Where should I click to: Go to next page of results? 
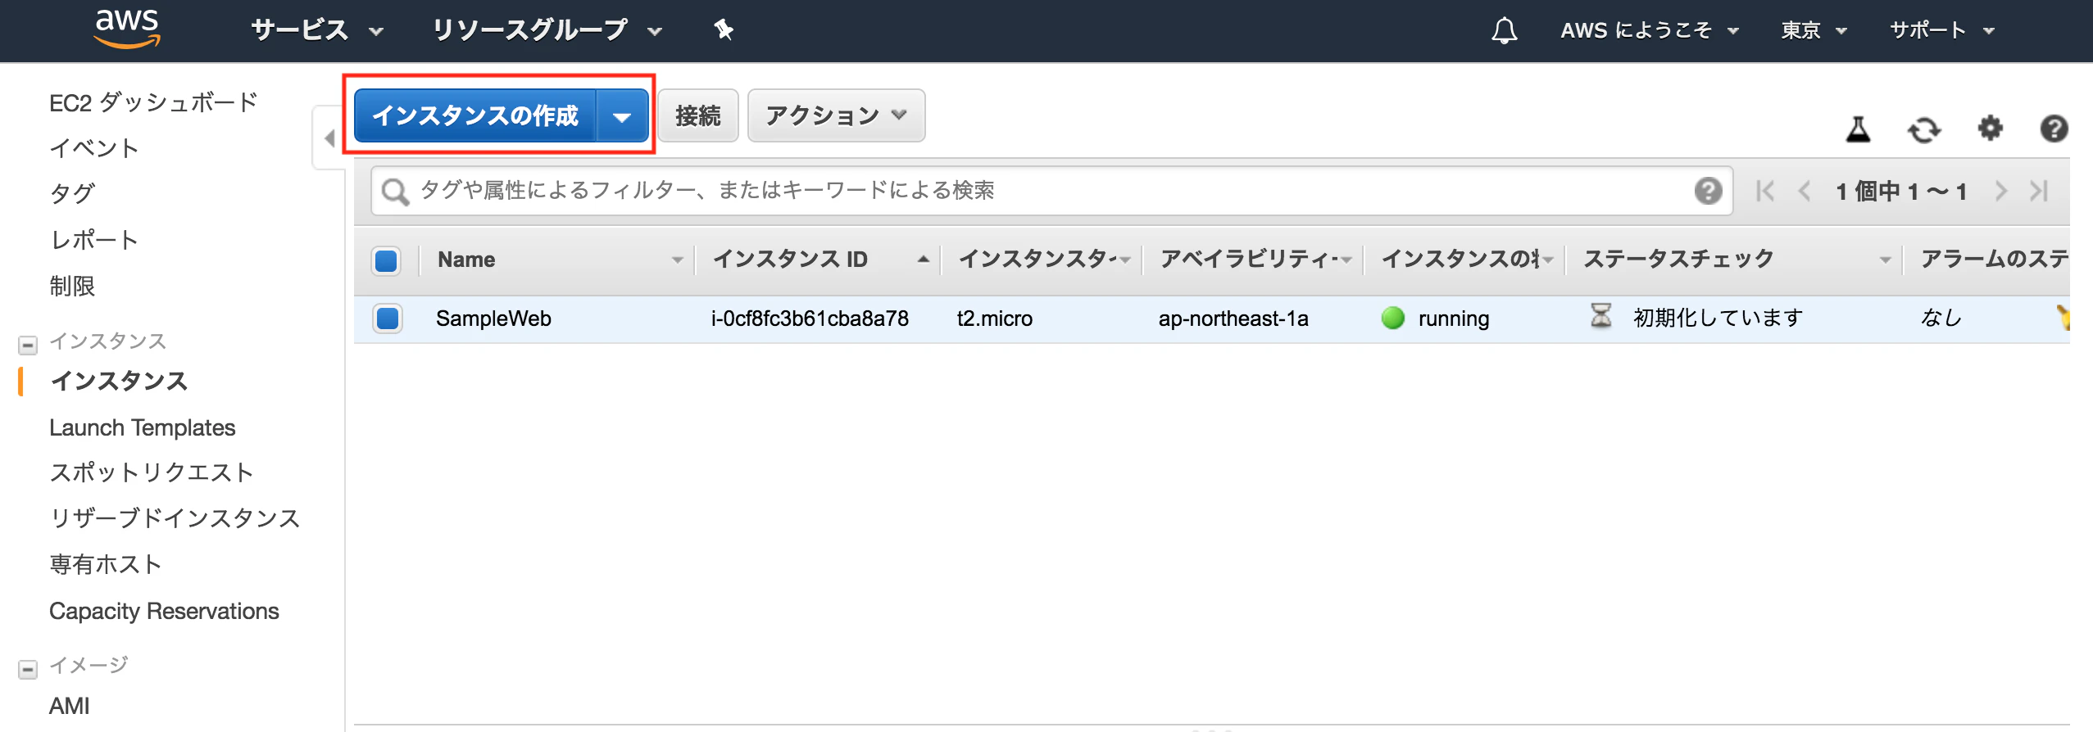[x=2001, y=191]
